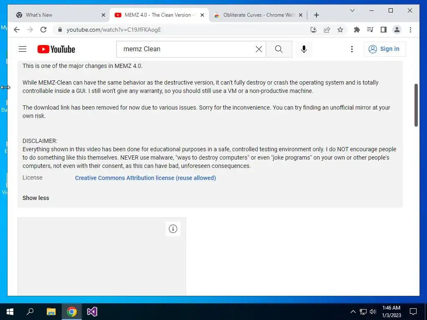Sign in to YouTube
The image size is (427, 320).
[384, 49]
